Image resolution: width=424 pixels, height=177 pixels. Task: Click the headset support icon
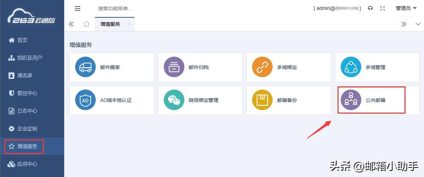tap(370, 8)
